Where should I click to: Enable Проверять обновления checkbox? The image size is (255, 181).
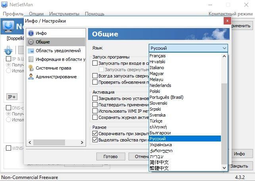(x=95, y=82)
